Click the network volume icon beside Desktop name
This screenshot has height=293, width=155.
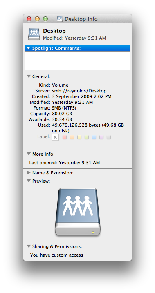pos(34,34)
